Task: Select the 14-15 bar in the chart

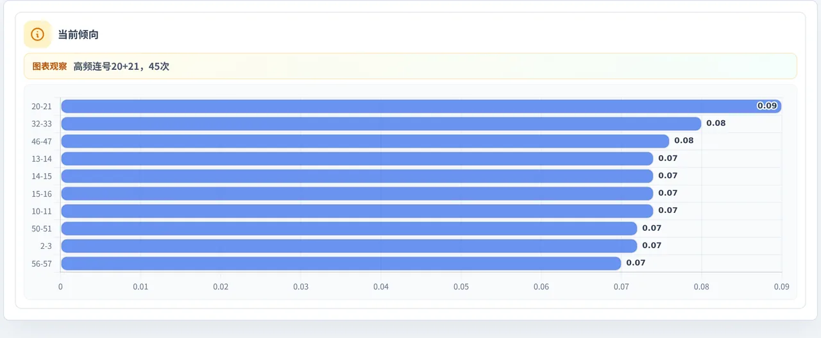Action: pyautogui.click(x=357, y=176)
